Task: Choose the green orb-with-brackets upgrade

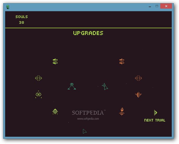Action: (x=39, y=78)
